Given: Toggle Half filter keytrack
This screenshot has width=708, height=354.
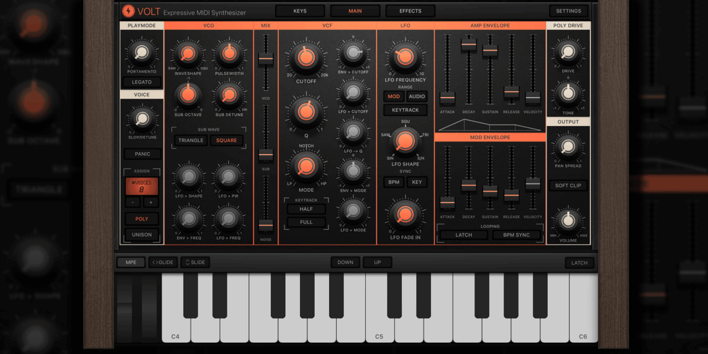Looking at the screenshot, I should pyautogui.click(x=306, y=209).
